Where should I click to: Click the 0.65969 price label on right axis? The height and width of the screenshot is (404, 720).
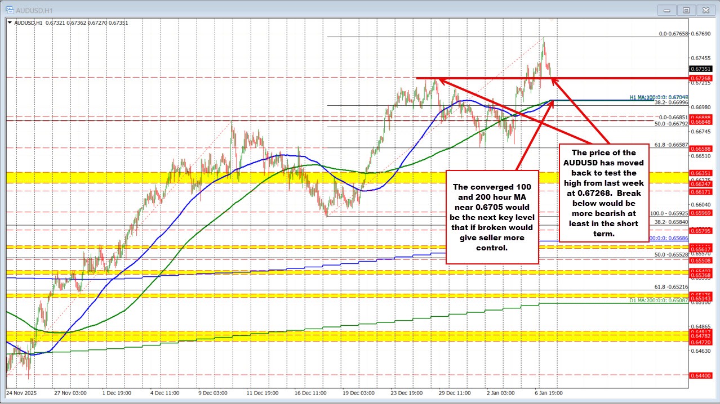point(700,213)
